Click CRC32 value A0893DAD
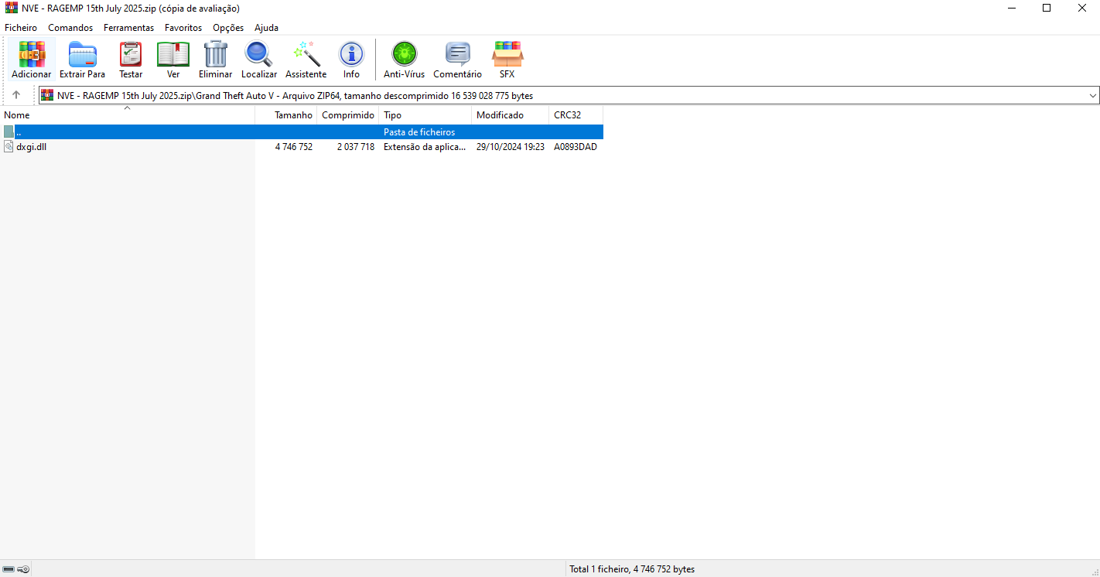 pos(576,146)
